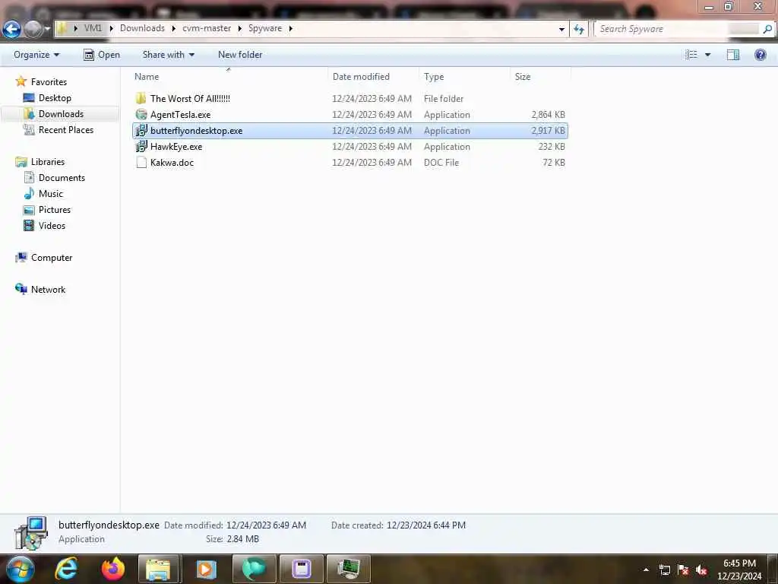Click the Change your view icon

click(691, 55)
